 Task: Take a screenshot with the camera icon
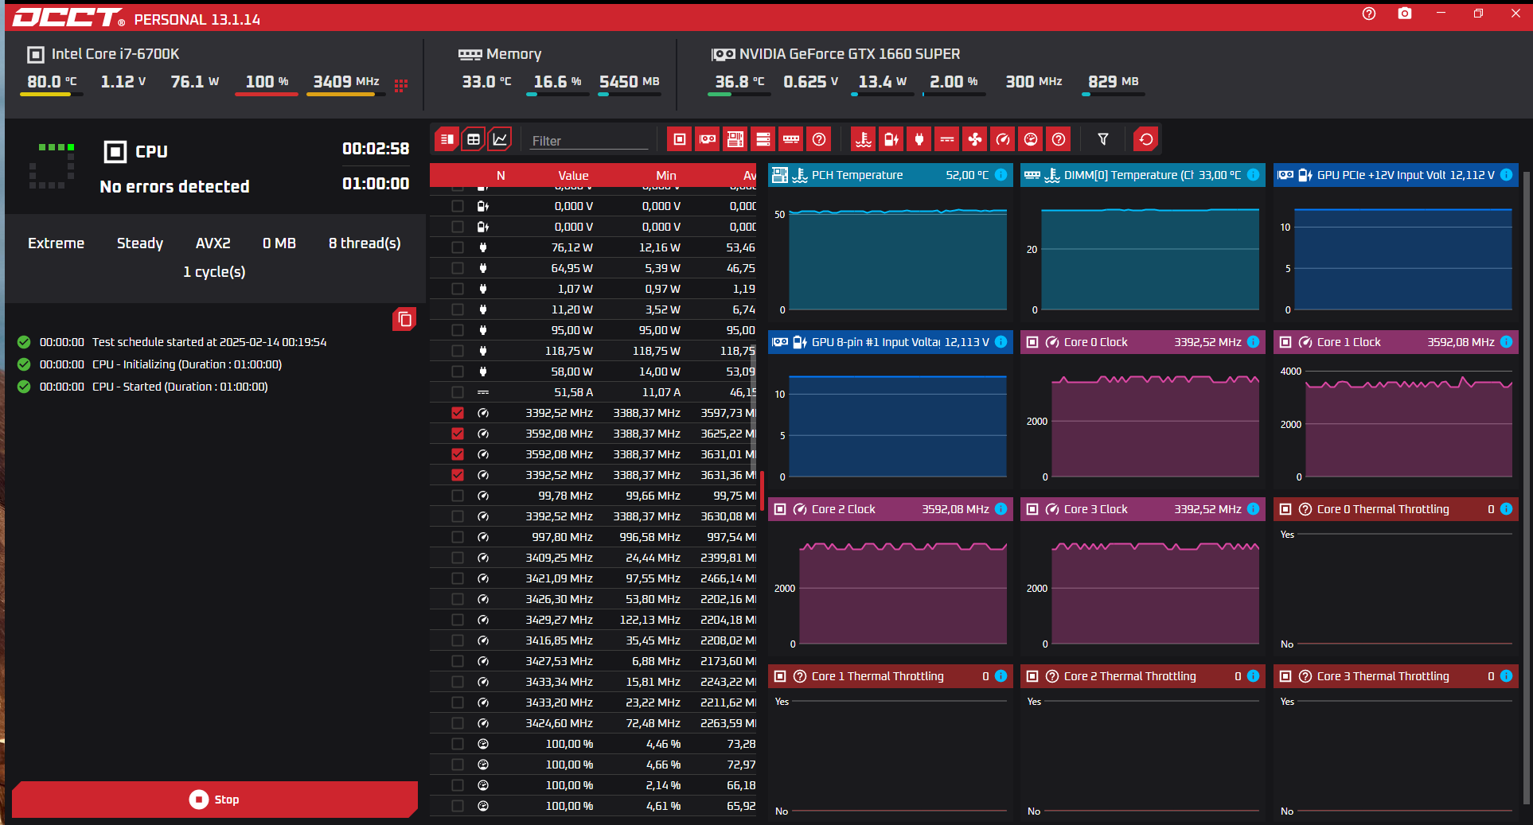(1405, 14)
